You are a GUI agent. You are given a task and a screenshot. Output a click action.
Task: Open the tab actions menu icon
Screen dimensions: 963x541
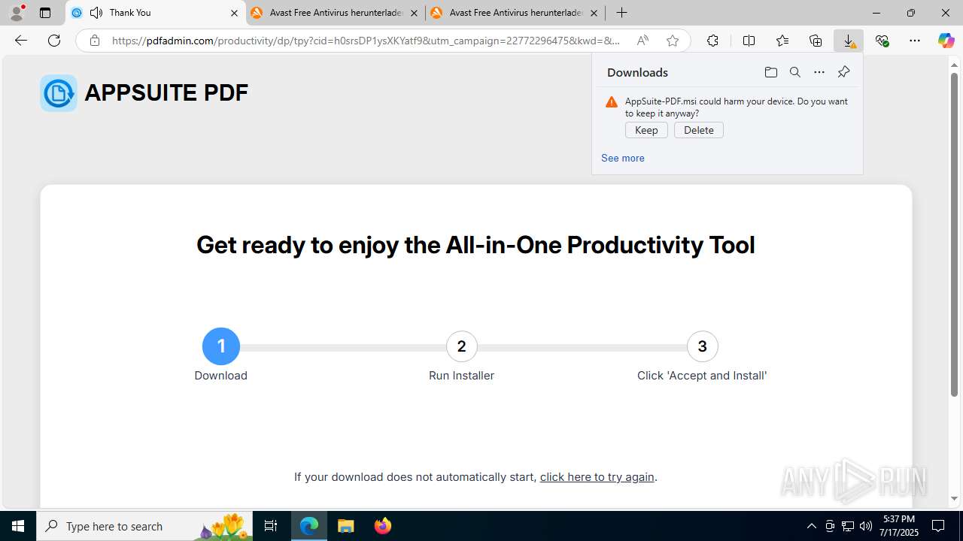pyautogui.click(x=45, y=13)
